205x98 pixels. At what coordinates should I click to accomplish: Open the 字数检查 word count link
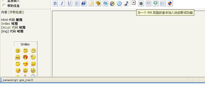(16, 12)
